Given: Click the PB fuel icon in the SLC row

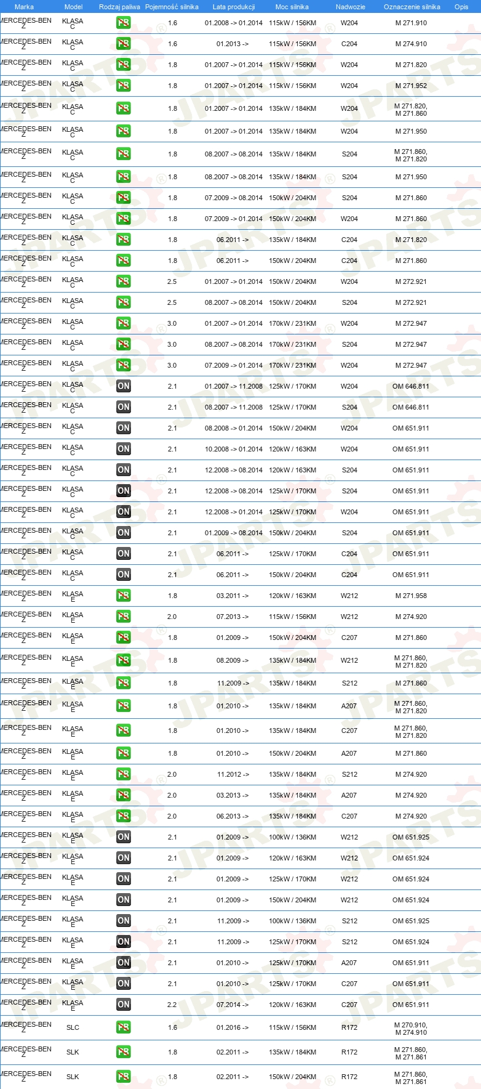Looking at the screenshot, I should coord(123,1027).
